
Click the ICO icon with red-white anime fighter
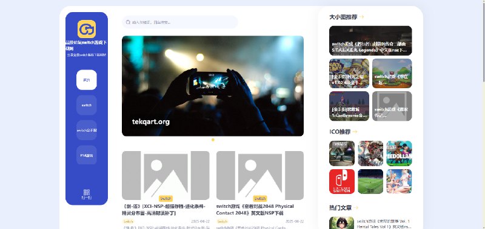click(x=370, y=153)
